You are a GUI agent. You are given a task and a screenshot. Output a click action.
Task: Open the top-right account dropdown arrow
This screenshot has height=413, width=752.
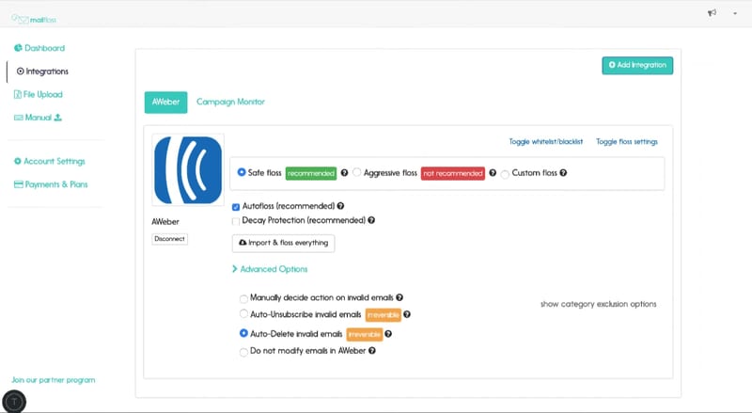pos(735,13)
